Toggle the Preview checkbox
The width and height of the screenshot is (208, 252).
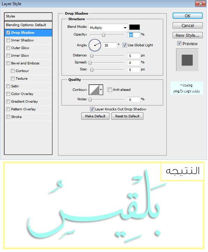pos(179,44)
